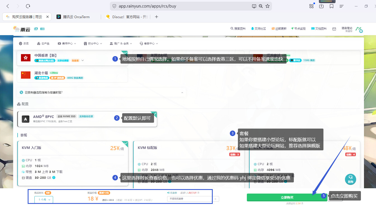Click 立即购买 button
The height and width of the screenshot is (205, 376).
click(287, 197)
